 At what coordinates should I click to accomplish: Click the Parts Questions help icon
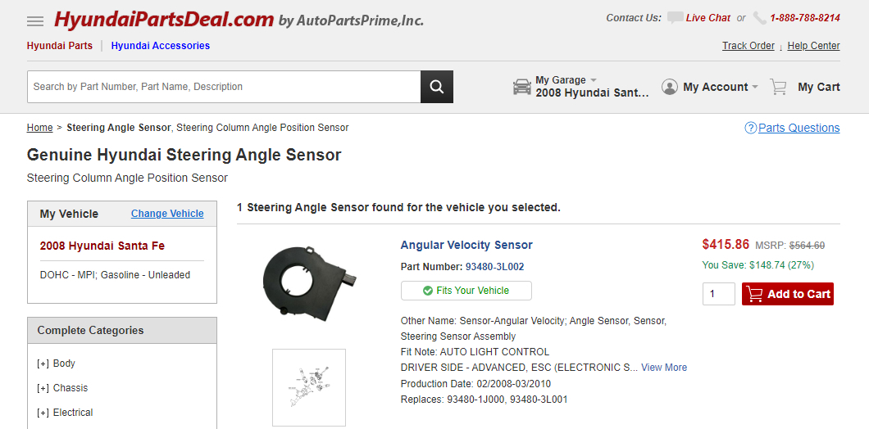coord(750,128)
